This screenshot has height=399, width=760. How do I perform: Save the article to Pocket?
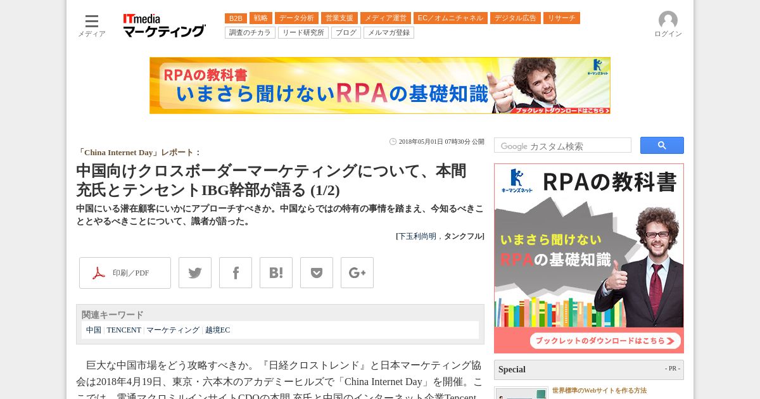tap(317, 273)
